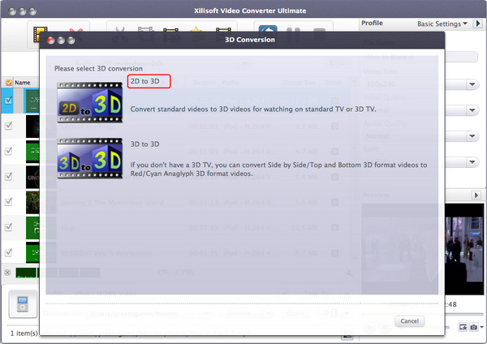Uncheck the highlighted first file's checkbox
The image size is (487, 344).
pos(8,101)
